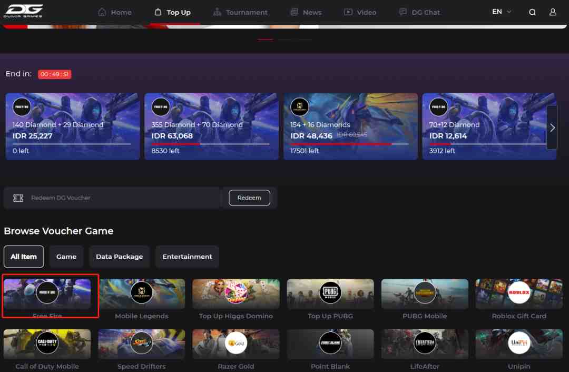Image resolution: width=569 pixels, height=372 pixels.
Task: Open the 355 Diamond + 70 Diamond deal card
Action: [x=212, y=126]
